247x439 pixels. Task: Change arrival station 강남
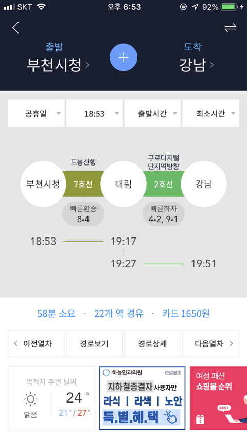196,65
